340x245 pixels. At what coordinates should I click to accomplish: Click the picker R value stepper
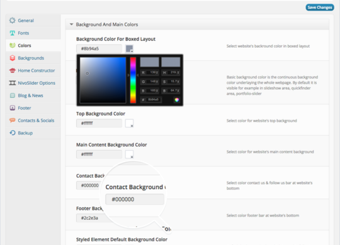[x=157, y=72]
